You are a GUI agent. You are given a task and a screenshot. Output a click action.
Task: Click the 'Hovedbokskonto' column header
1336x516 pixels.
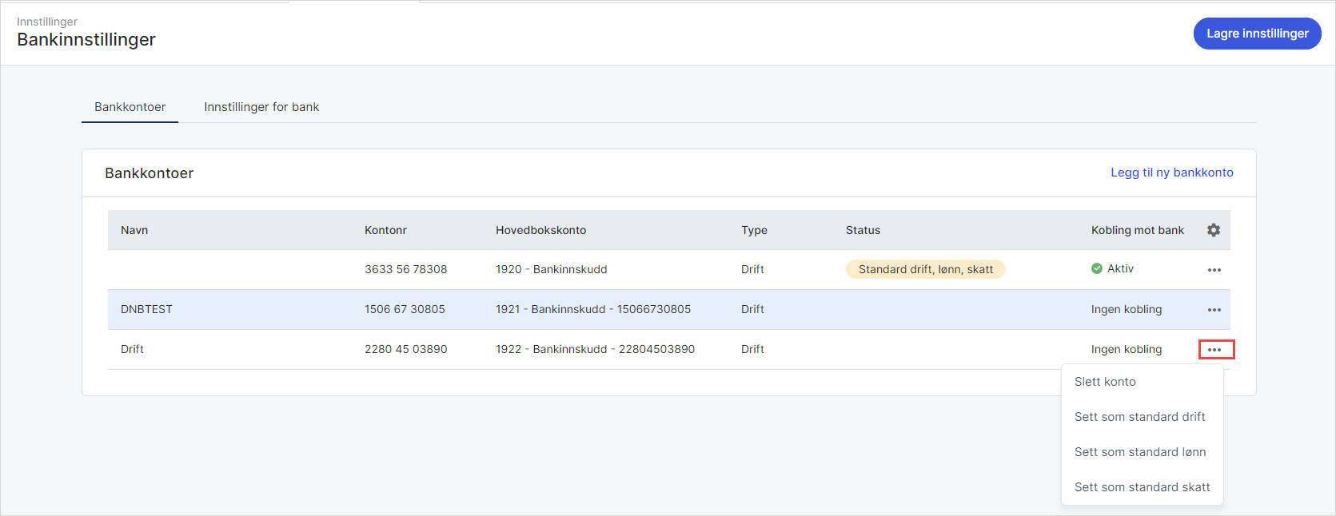pyautogui.click(x=540, y=230)
